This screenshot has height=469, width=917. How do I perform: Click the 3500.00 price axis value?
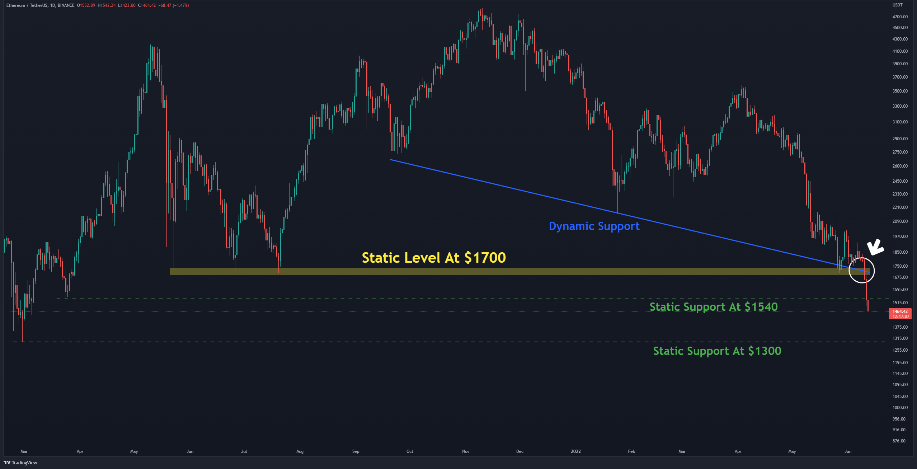click(900, 91)
